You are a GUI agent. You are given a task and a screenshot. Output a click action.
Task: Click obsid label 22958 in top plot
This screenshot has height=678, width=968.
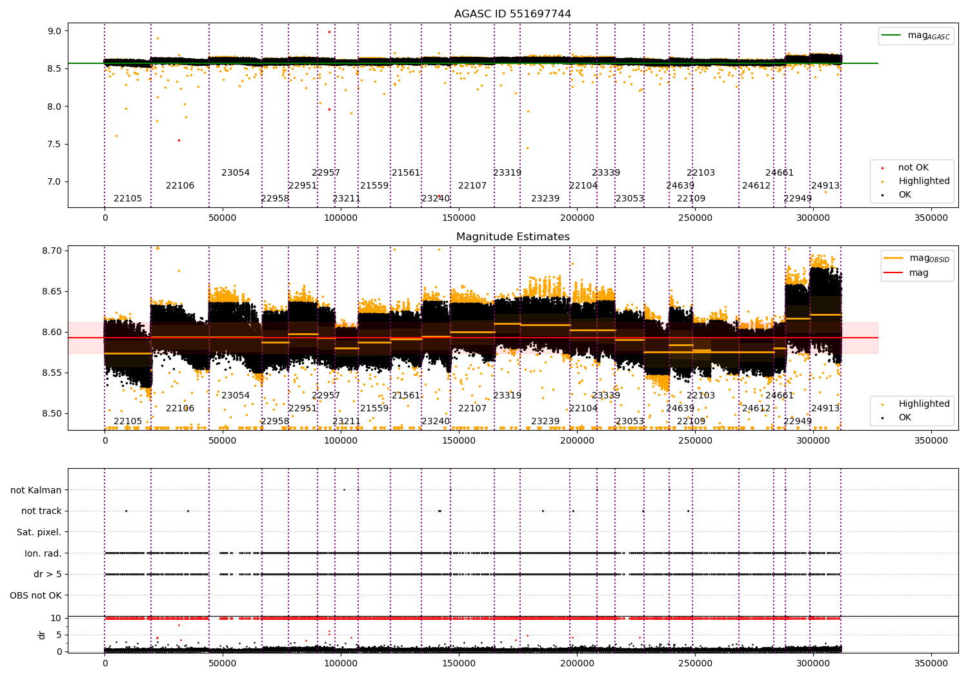click(x=275, y=199)
